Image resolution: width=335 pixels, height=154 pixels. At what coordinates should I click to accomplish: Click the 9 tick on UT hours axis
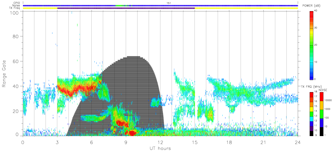pos(126,142)
